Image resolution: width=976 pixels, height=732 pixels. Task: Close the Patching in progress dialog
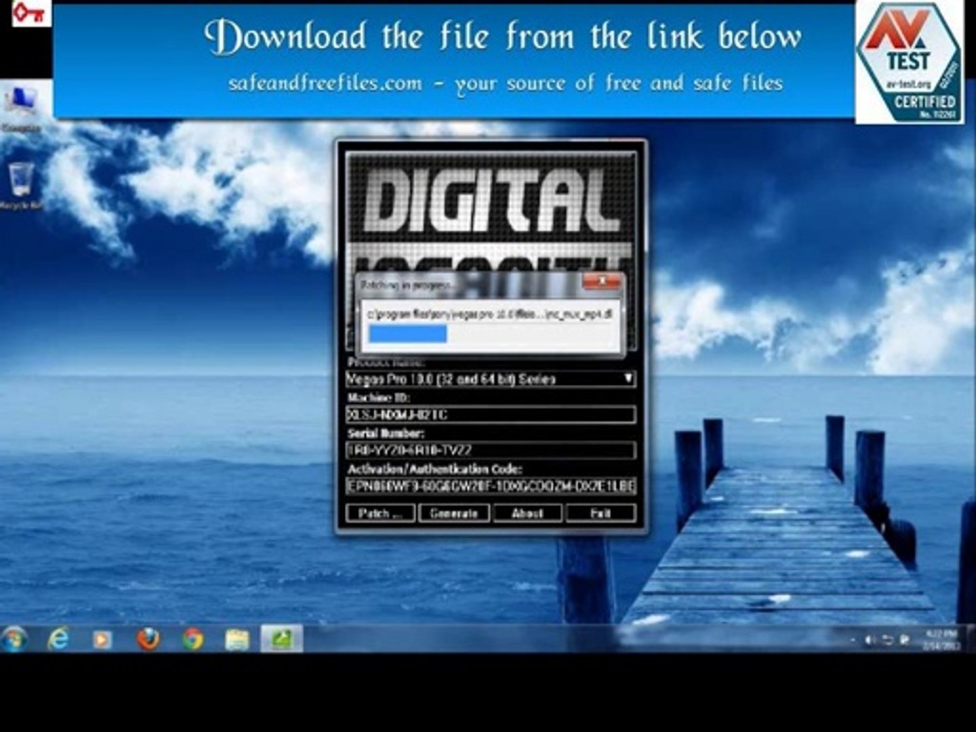[x=601, y=281]
